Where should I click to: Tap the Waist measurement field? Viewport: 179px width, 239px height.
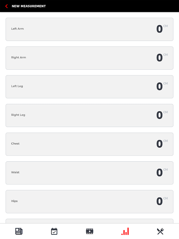(89, 173)
